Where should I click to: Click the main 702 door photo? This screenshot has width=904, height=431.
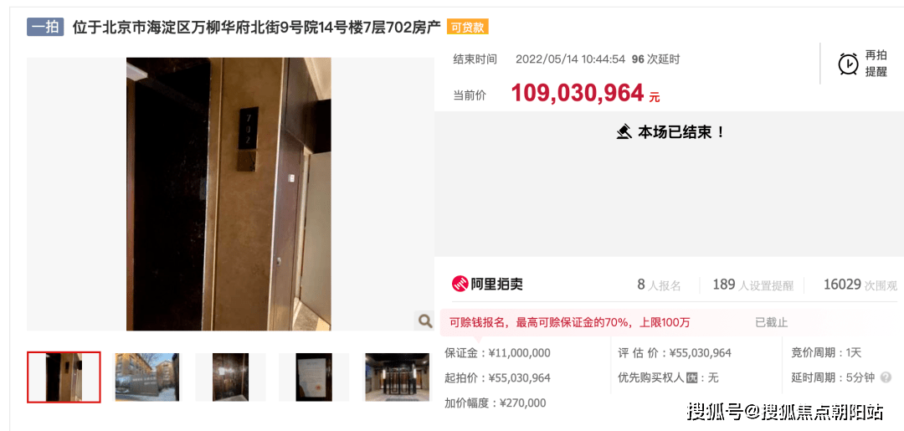pyautogui.click(x=229, y=194)
